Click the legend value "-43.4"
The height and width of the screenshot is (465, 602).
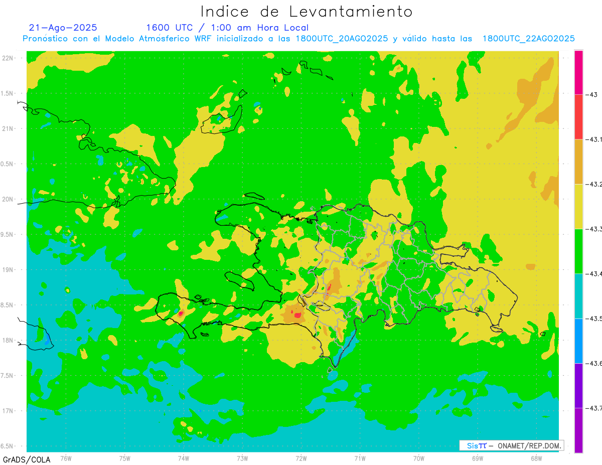(594, 273)
